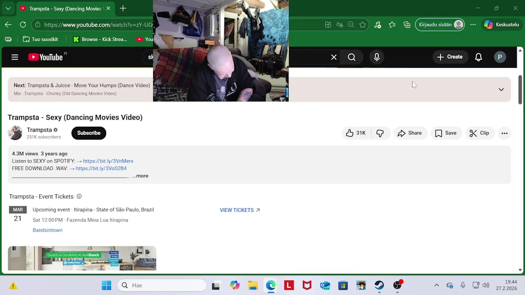This screenshot has height=295, width=525.
Task: Zoom out via address bar magnifier
Action: [x=351, y=25]
